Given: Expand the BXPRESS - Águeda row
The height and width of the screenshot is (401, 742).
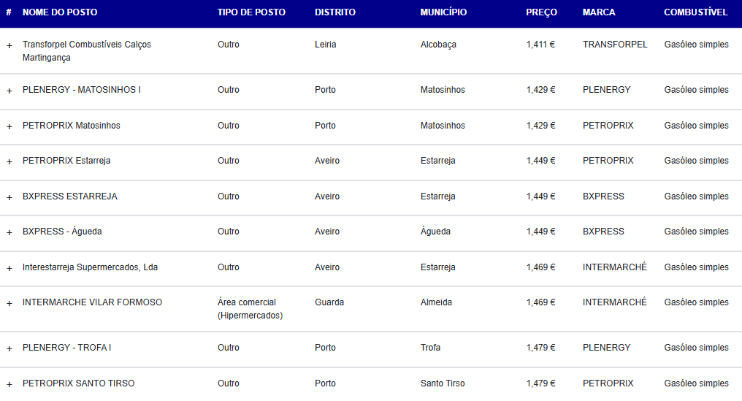Looking at the screenshot, I should coord(9,232).
